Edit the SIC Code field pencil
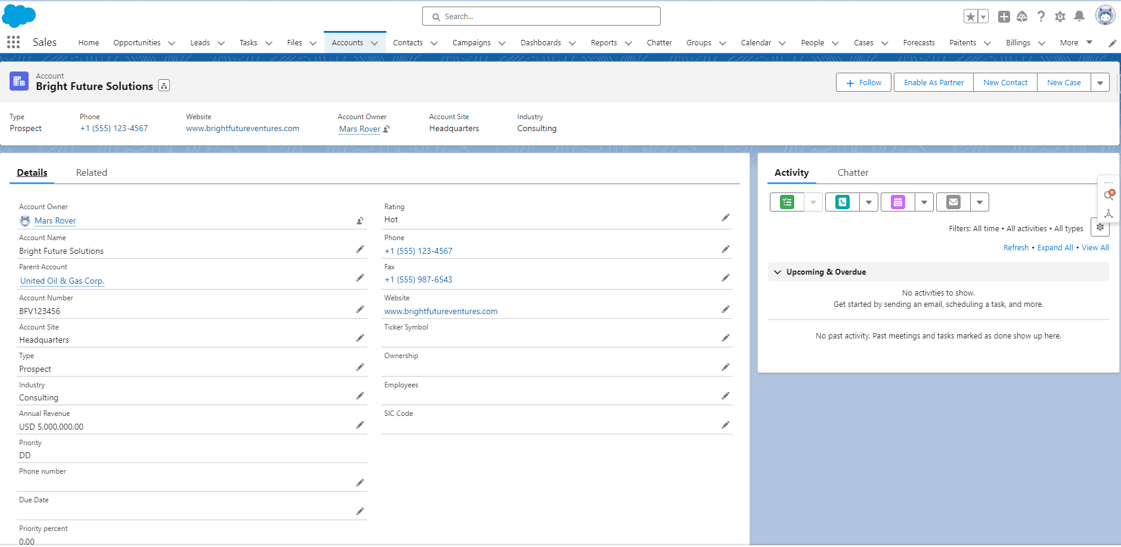1121x547 pixels. coord(726,425)
